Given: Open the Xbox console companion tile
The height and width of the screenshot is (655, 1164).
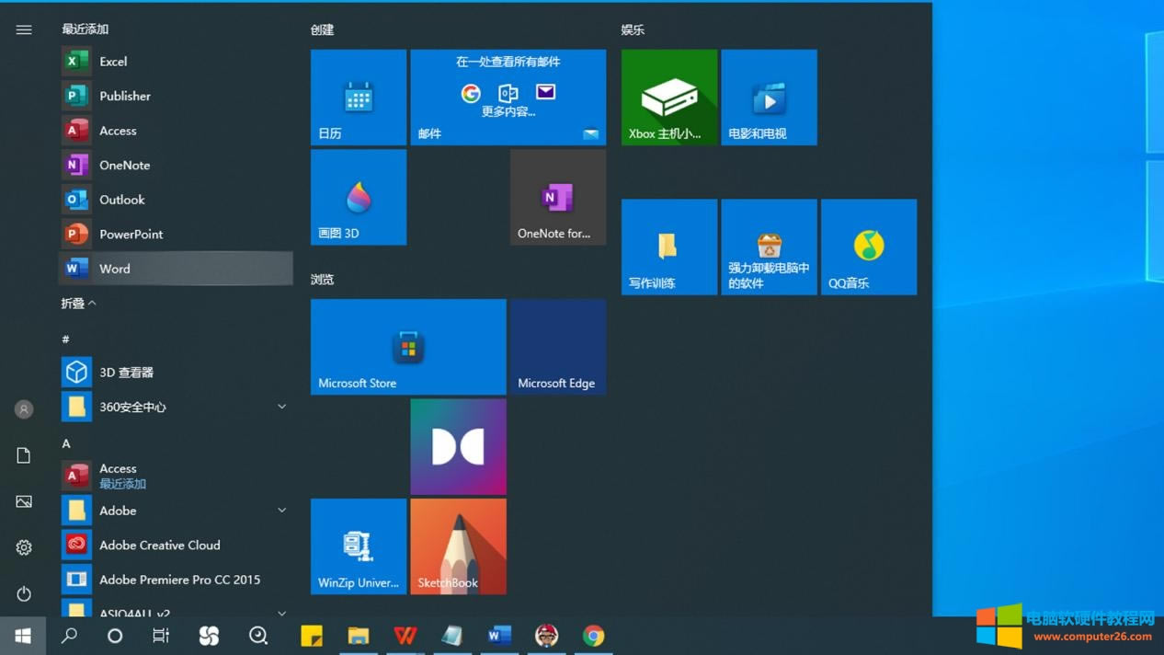Looking at the screenshot, I should coord(668,98).
